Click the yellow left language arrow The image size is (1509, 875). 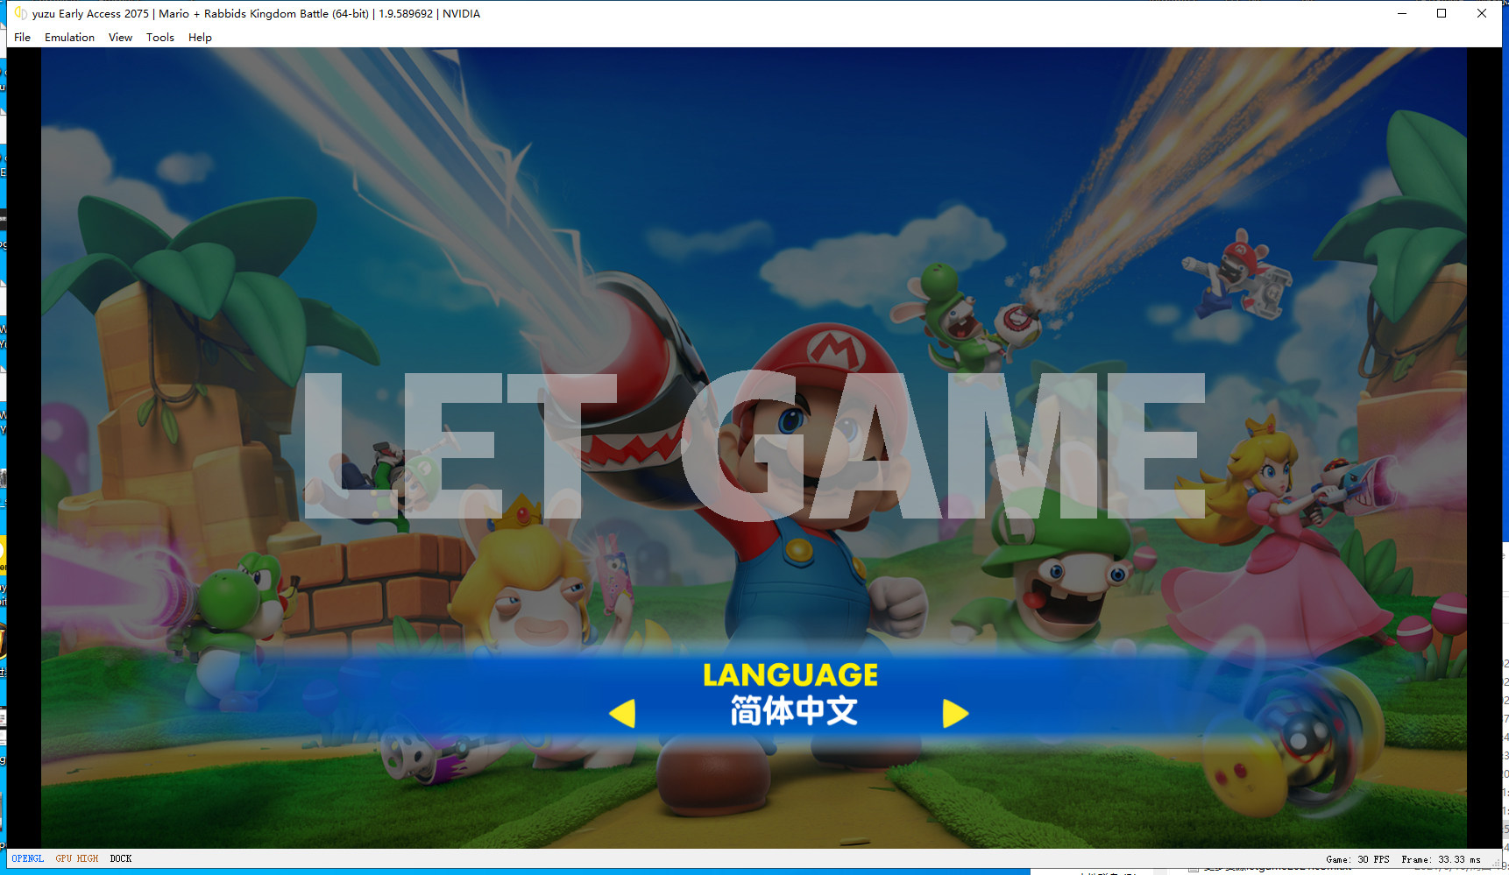pyautogui.click(x=622, y=713)
